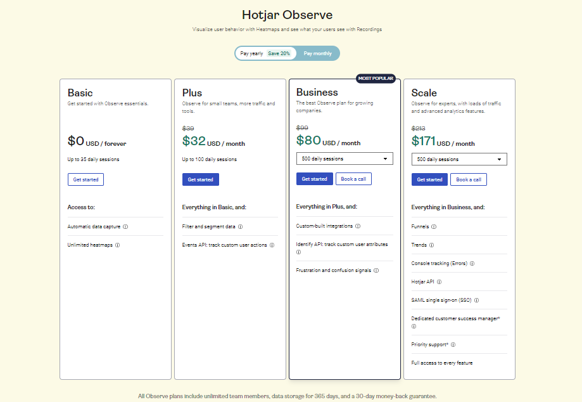Click info icon next to Priority support
The width and height of the screenshot is (582, 402).
tap(453, 345)
